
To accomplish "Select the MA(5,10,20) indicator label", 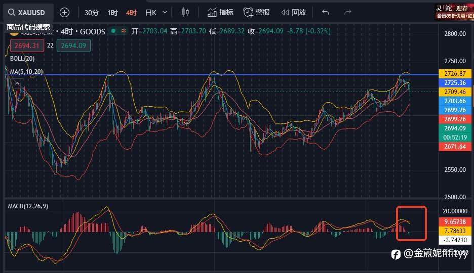I will click(26, 72).
